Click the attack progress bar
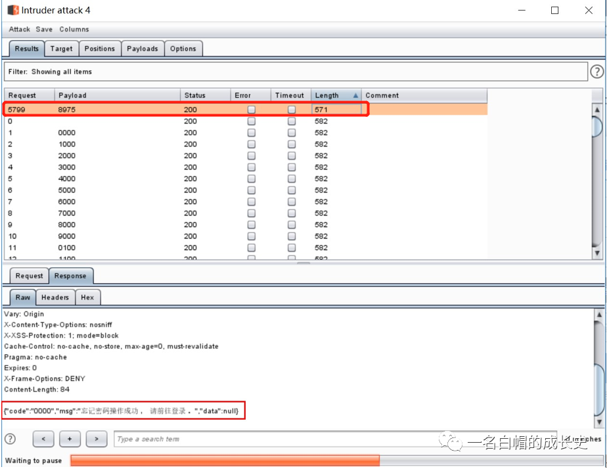The height and width of the screenshot is (469, 607). point(337,460)
